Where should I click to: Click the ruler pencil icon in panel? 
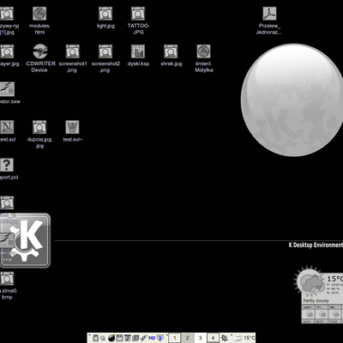click(143, 338)
